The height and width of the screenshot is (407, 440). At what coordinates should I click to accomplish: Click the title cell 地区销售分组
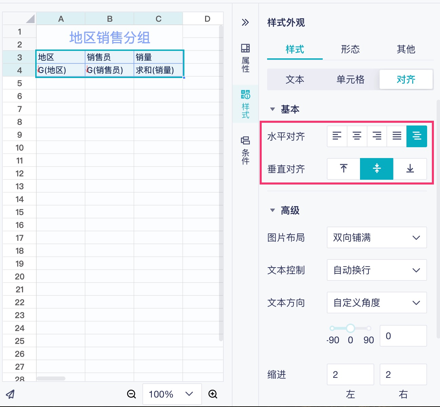109,38
